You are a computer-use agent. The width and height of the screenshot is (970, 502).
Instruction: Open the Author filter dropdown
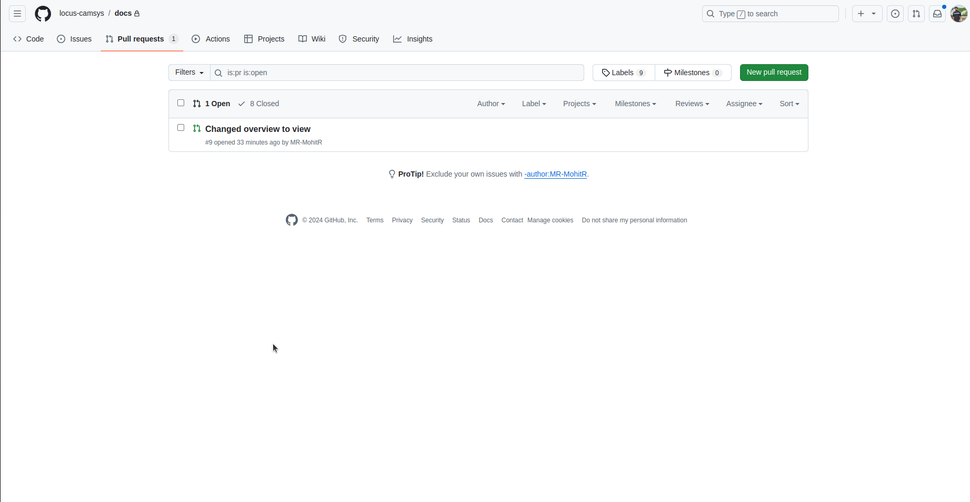[x=491, y=104]
